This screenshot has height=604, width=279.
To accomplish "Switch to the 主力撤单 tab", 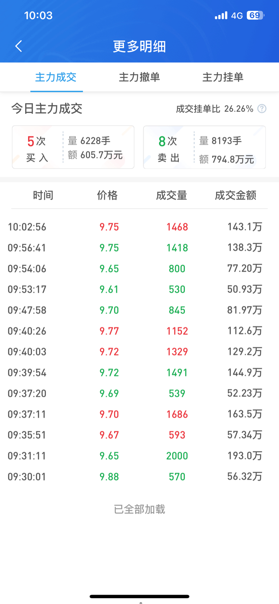I will [139, 77].
